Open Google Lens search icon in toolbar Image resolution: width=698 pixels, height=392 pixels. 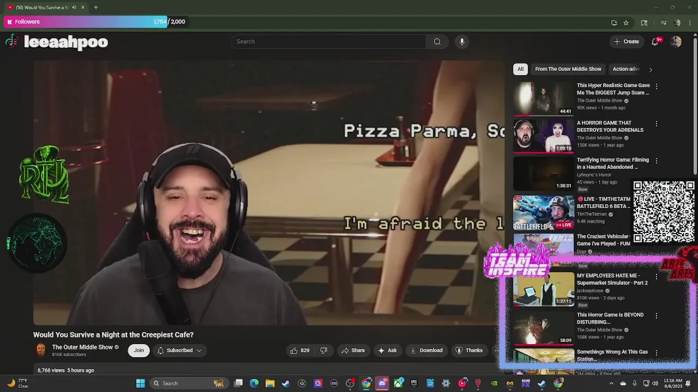[x=644, y=22]
